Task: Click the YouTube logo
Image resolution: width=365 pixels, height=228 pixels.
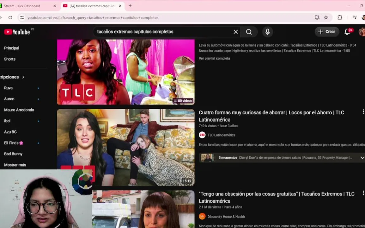Action: pos(17,32)
